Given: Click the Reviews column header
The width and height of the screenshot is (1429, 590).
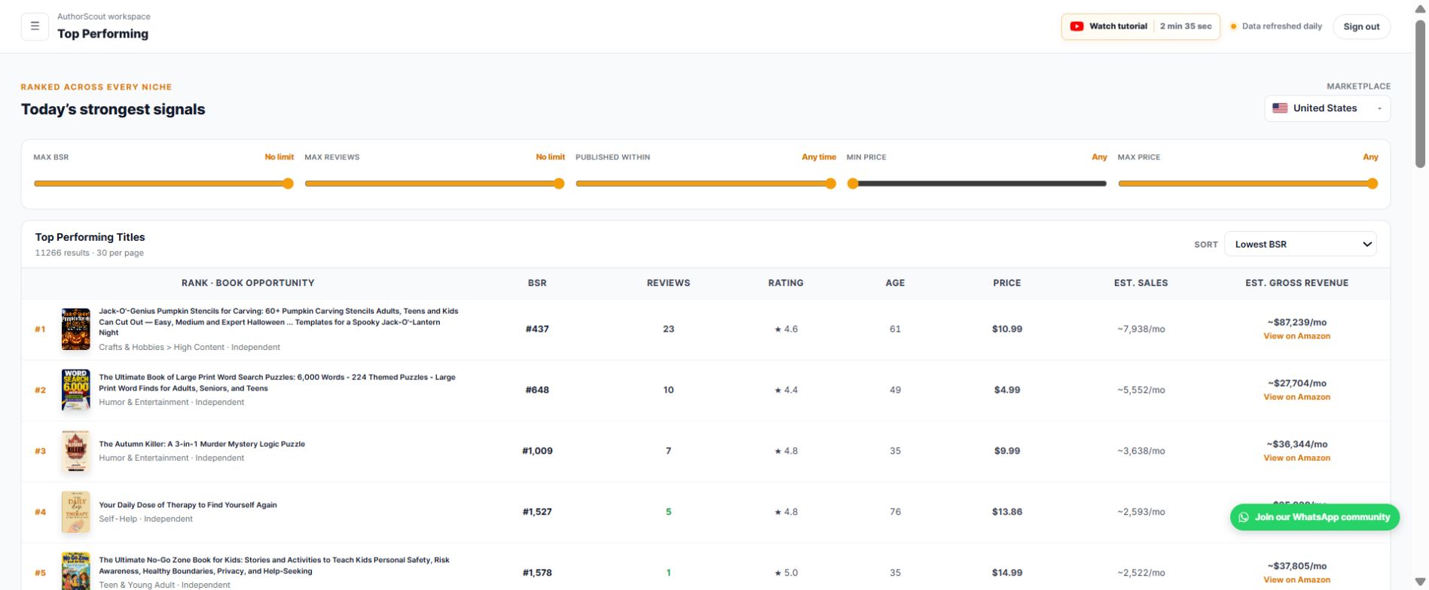Looking at the screenshot, I should [668, 283].
